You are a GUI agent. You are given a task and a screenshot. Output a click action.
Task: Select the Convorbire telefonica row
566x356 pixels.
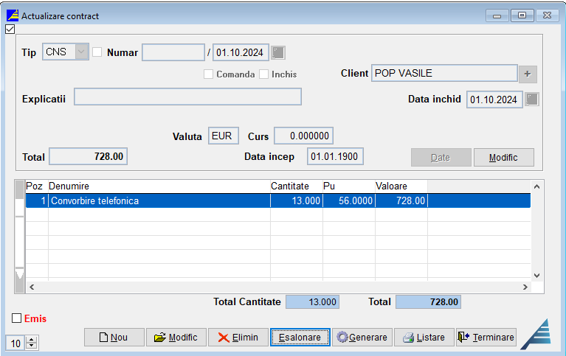pyautogui.click(x=159, y=200)
